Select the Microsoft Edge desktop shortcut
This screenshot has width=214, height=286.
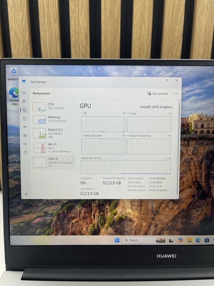[x=14, y=96]
